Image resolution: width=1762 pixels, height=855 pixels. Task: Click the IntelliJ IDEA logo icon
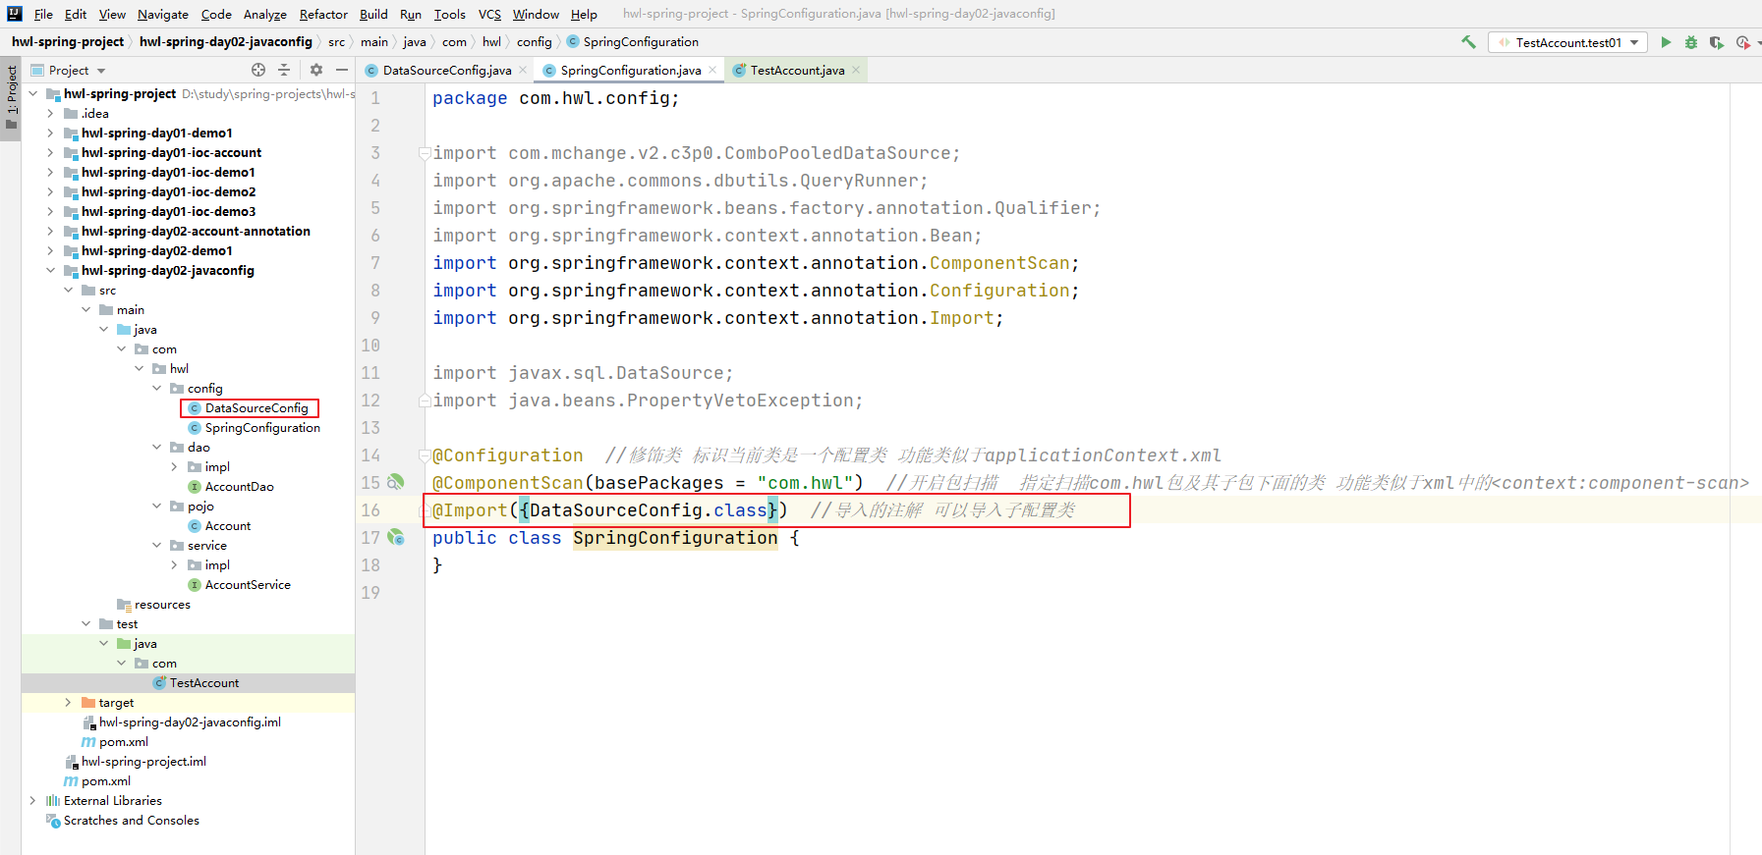pyautogui.click(x=14, y=14)
